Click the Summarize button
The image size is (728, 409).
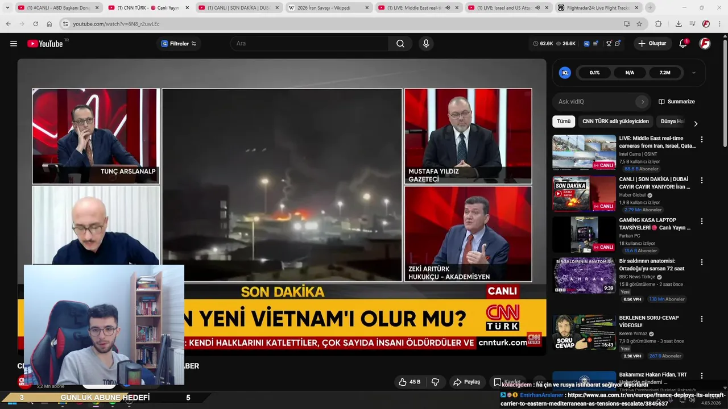tap(677, 102)
